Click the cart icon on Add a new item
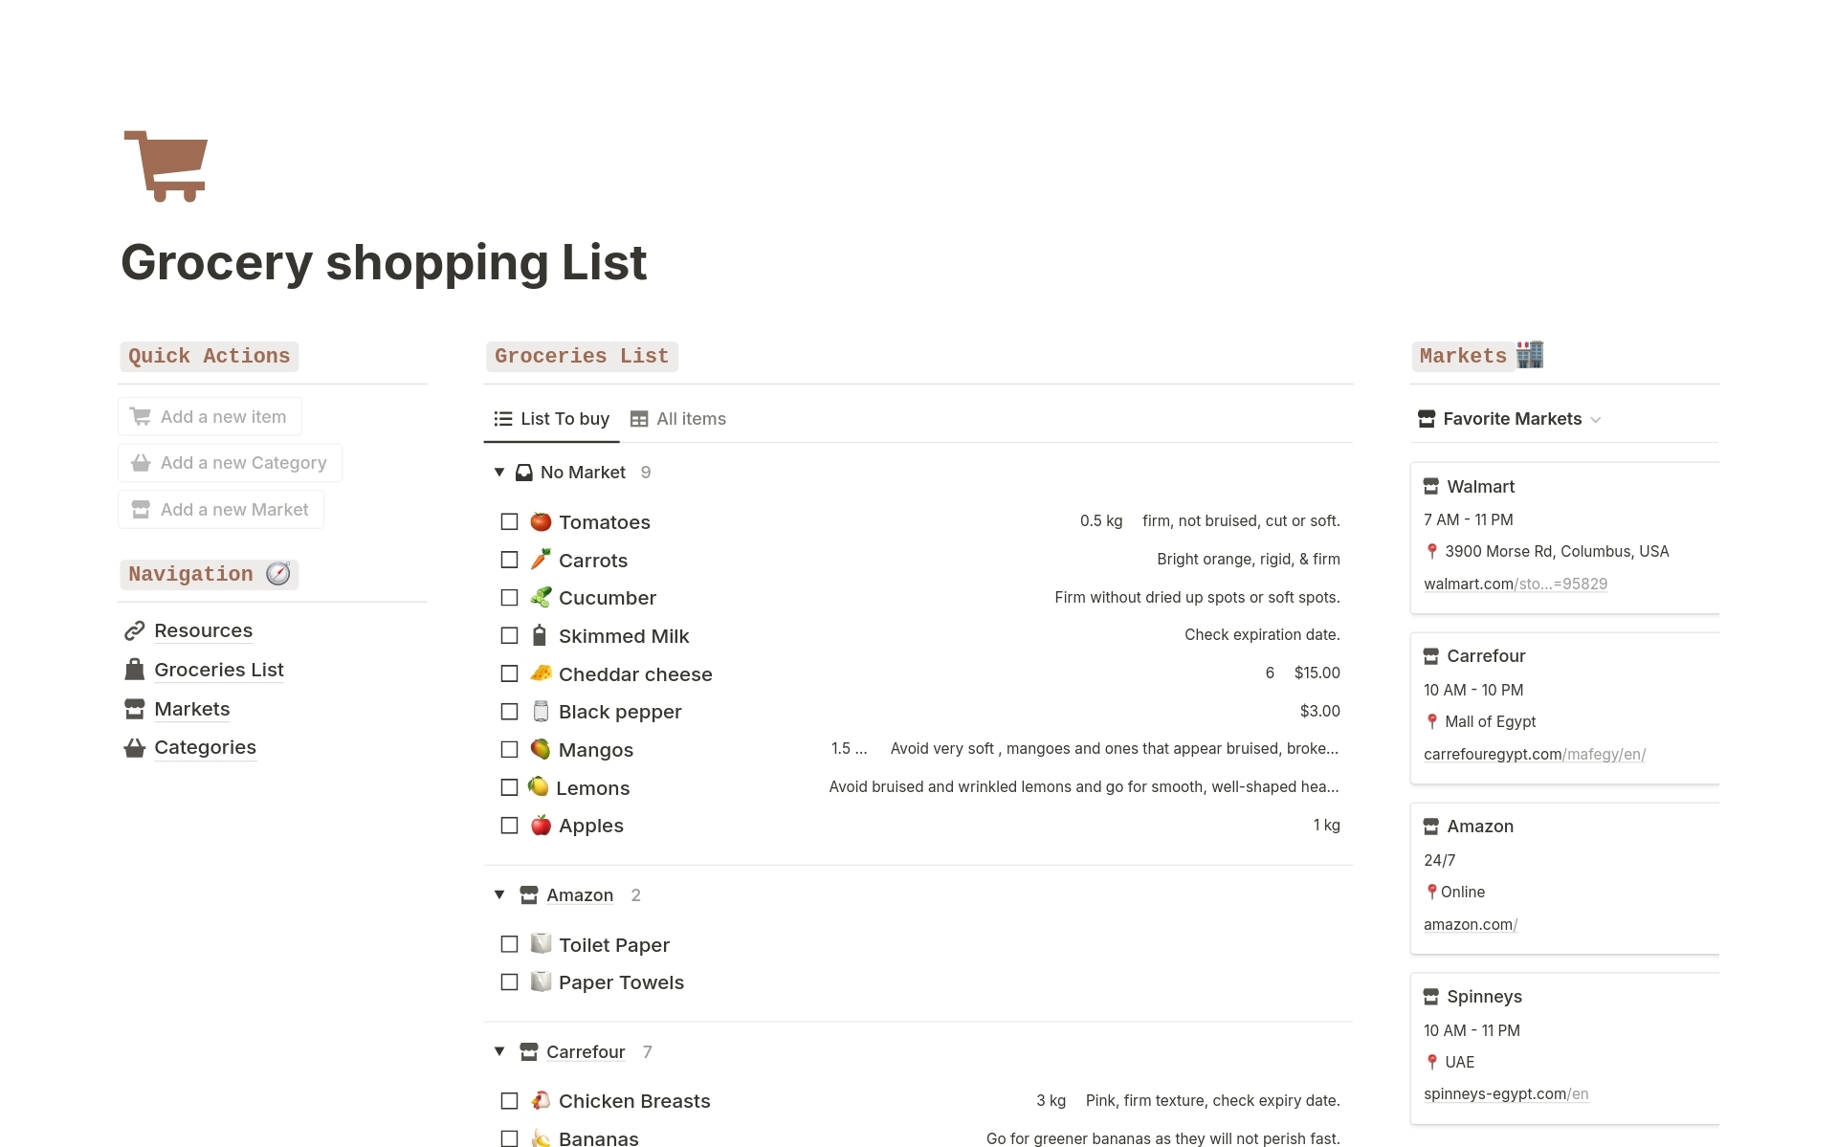The image size is (1837, 1147). pyautogui.click(x=142, y=416)
